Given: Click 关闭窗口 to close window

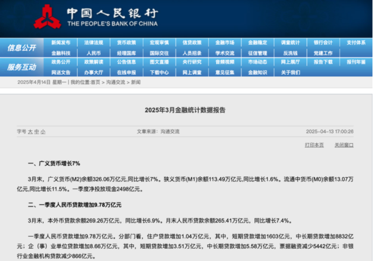Looking at the screenshot, I should coord(344,145).
